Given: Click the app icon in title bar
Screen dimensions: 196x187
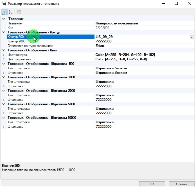Looking at the screenshot, I should 4,4.
